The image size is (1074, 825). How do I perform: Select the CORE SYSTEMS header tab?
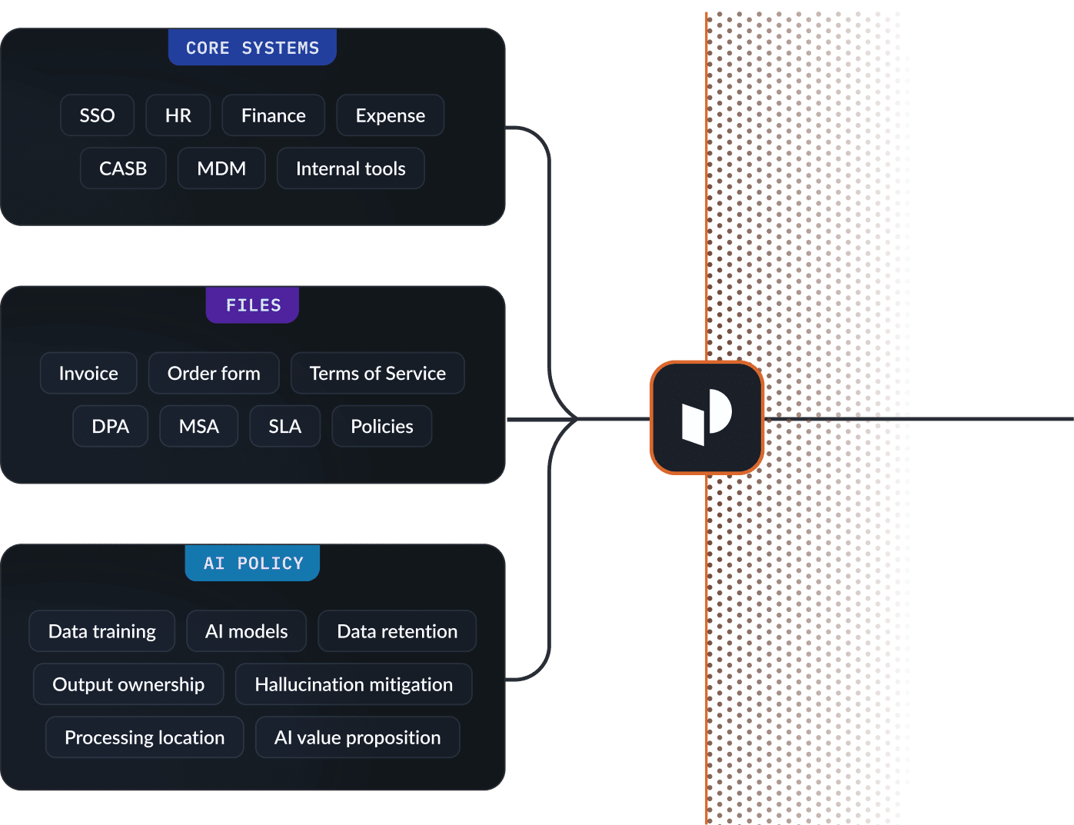click(x=252, y=48)
